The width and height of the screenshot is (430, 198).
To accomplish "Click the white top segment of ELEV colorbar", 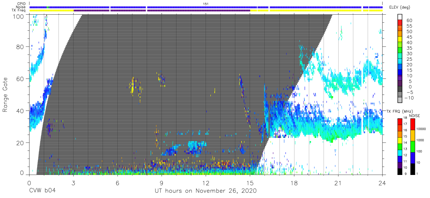I will [400, 17].
